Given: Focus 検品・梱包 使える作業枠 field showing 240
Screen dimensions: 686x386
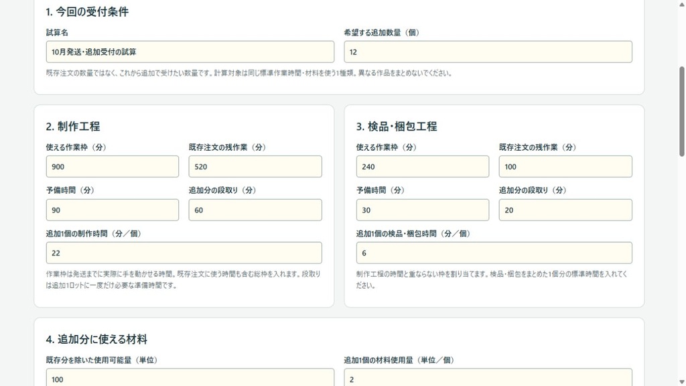Looking at the screenshot, I should tap(423, 166).
